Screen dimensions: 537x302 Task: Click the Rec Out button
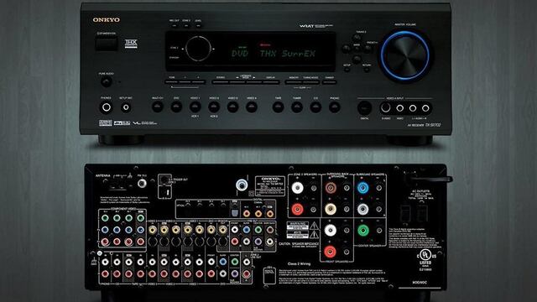175,25
